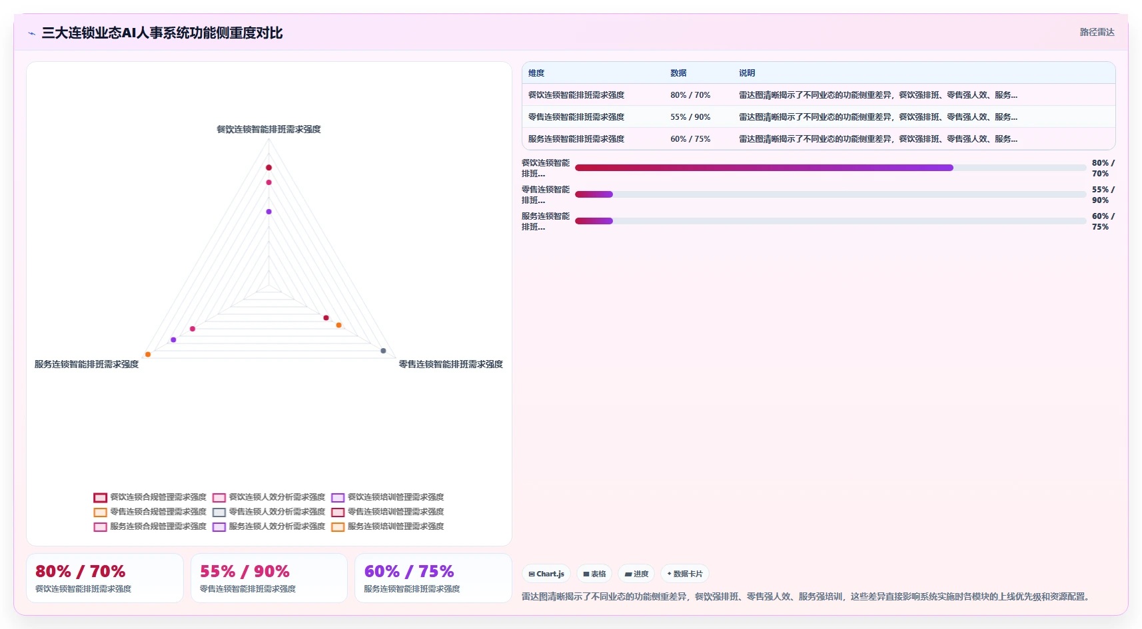Screen dimensions: 1142x629
Task: Open the 80% / 70% stat card
Action: pos(105,578)
